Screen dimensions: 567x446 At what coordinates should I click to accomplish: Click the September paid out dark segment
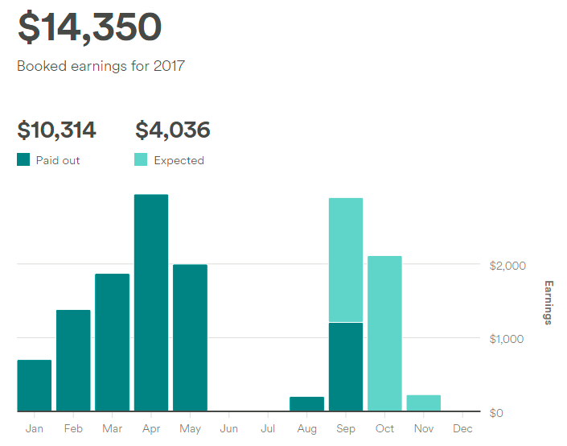(346, 367)
